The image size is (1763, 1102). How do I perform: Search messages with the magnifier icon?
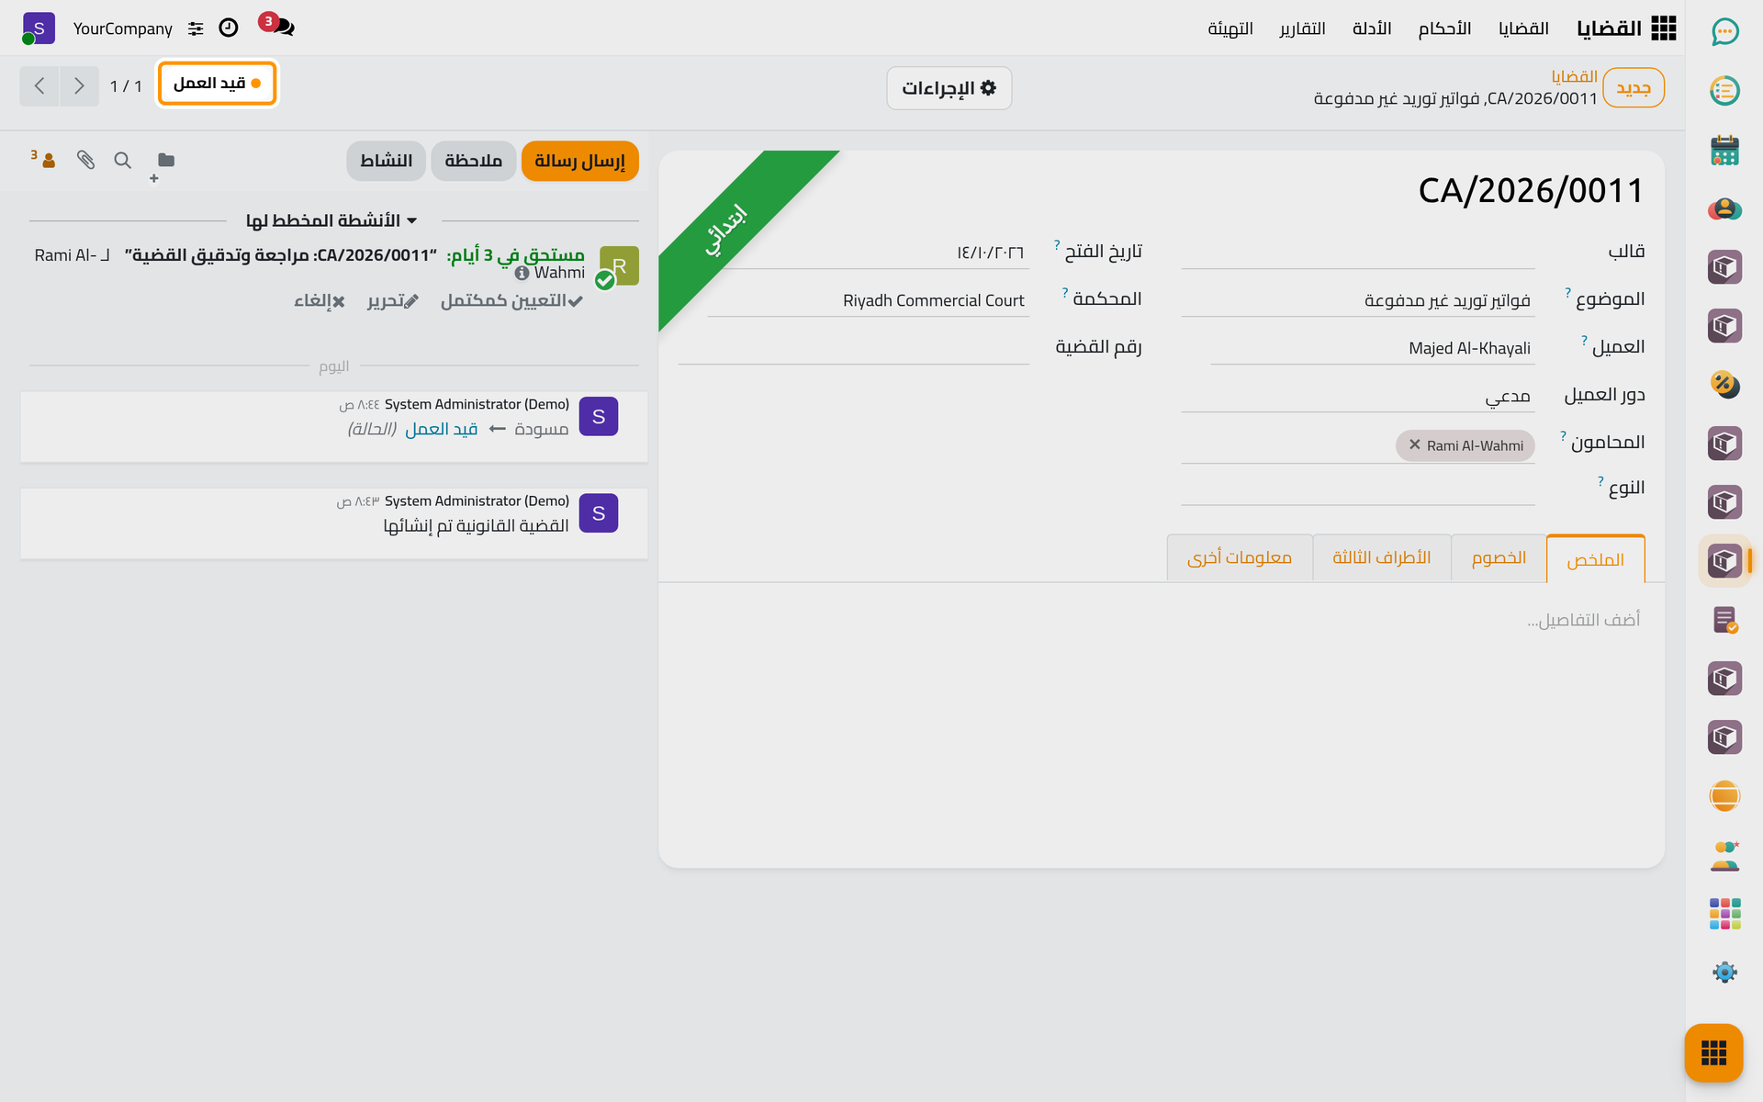coord(122,160)
